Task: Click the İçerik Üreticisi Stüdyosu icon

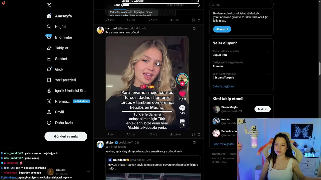Action: tap(49, 91)
